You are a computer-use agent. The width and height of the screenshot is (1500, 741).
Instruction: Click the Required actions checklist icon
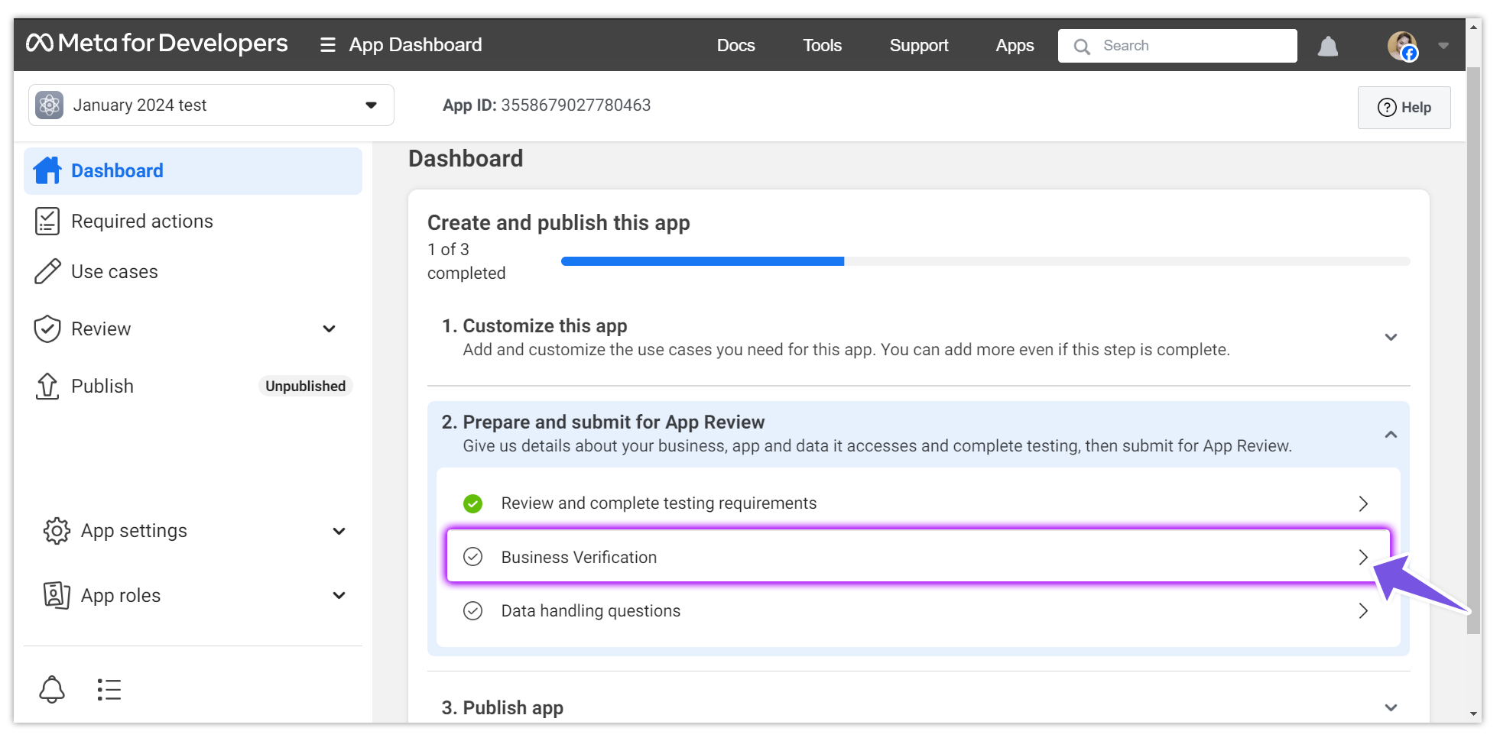click(47, 221)
